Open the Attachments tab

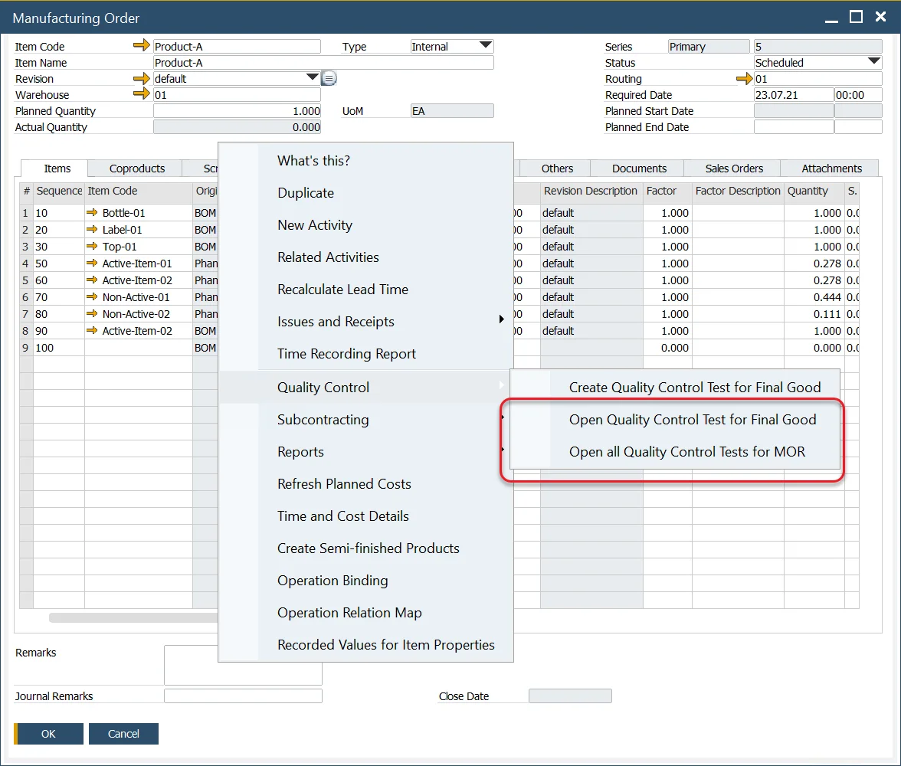pyautogui.click(x=831, y=169)
